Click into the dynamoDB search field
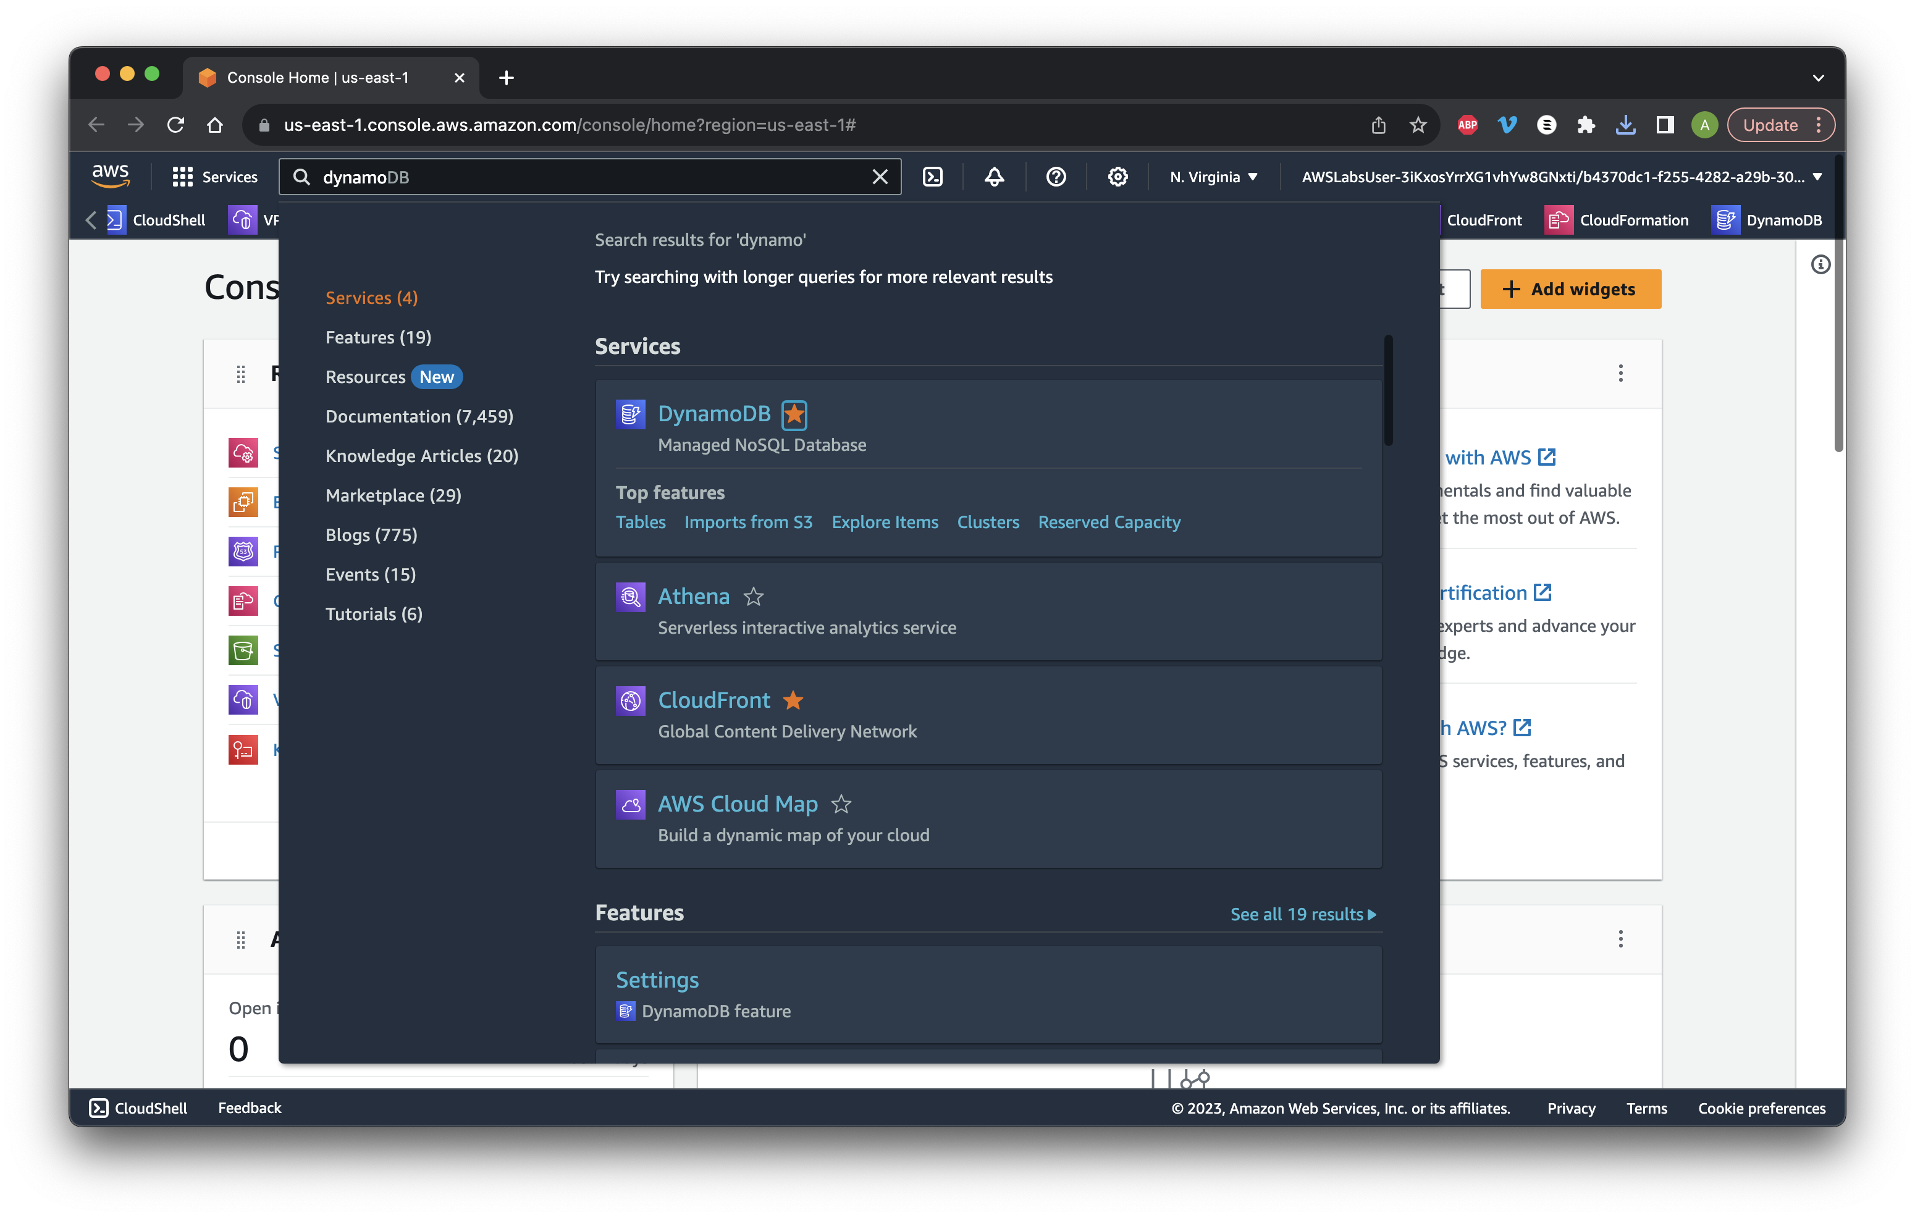 [589, 177]
